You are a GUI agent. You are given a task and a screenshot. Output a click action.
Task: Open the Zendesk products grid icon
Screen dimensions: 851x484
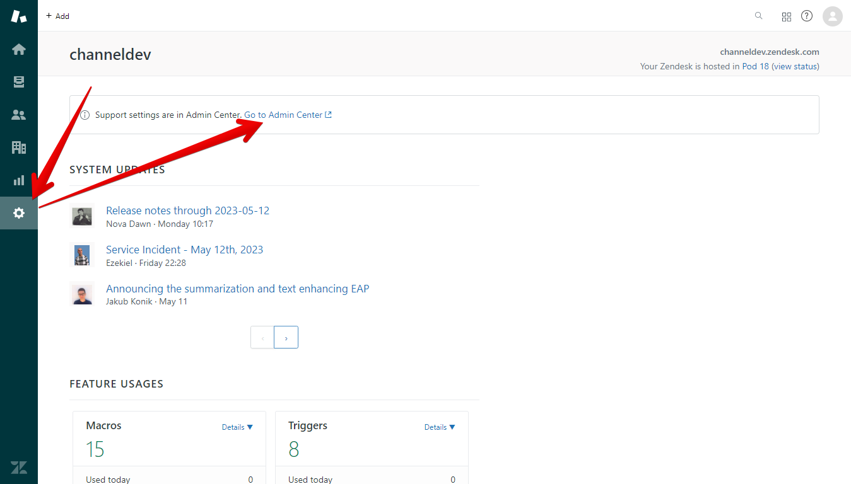coord(787,16)
